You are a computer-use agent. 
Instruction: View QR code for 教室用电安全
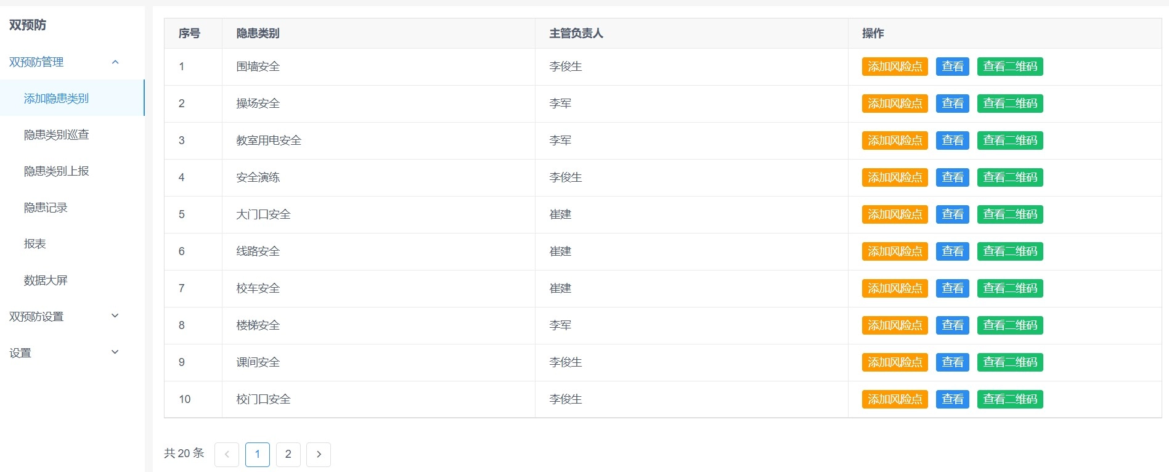pyautogui.click(x=1010, y=140)
